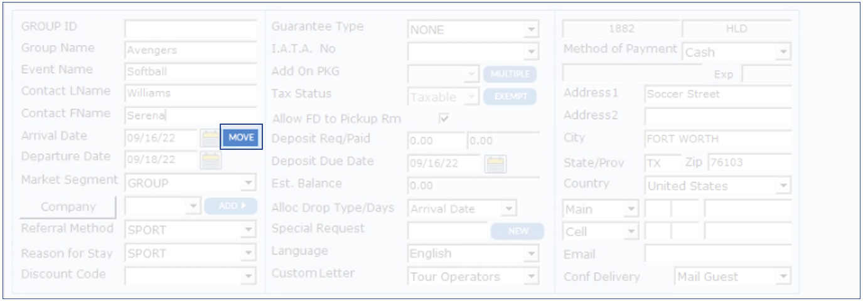The width and height of the screenshot is (863, 301).
Task: Expand the Language dropdown
Action: tap(532, 253)
